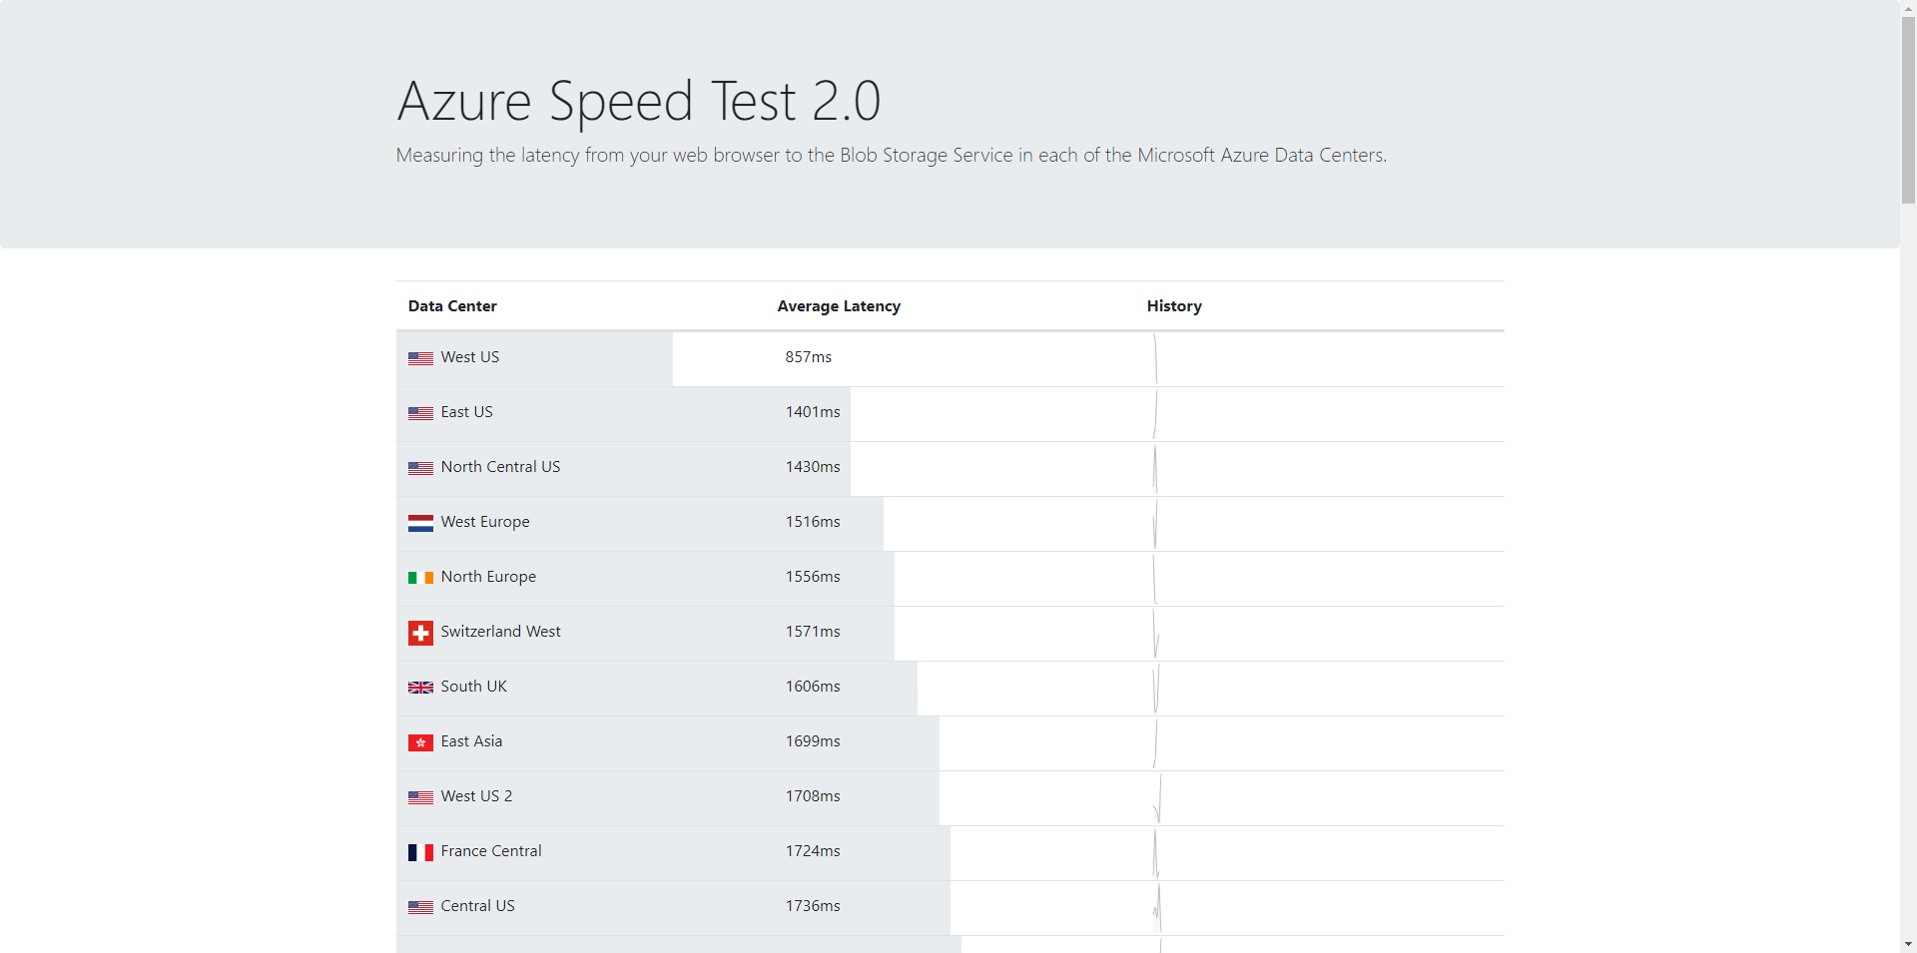The height and width of the screenshot is (953, 1917).
Task: Click the Hong Kong flag for East Asia
Action: 420,742
